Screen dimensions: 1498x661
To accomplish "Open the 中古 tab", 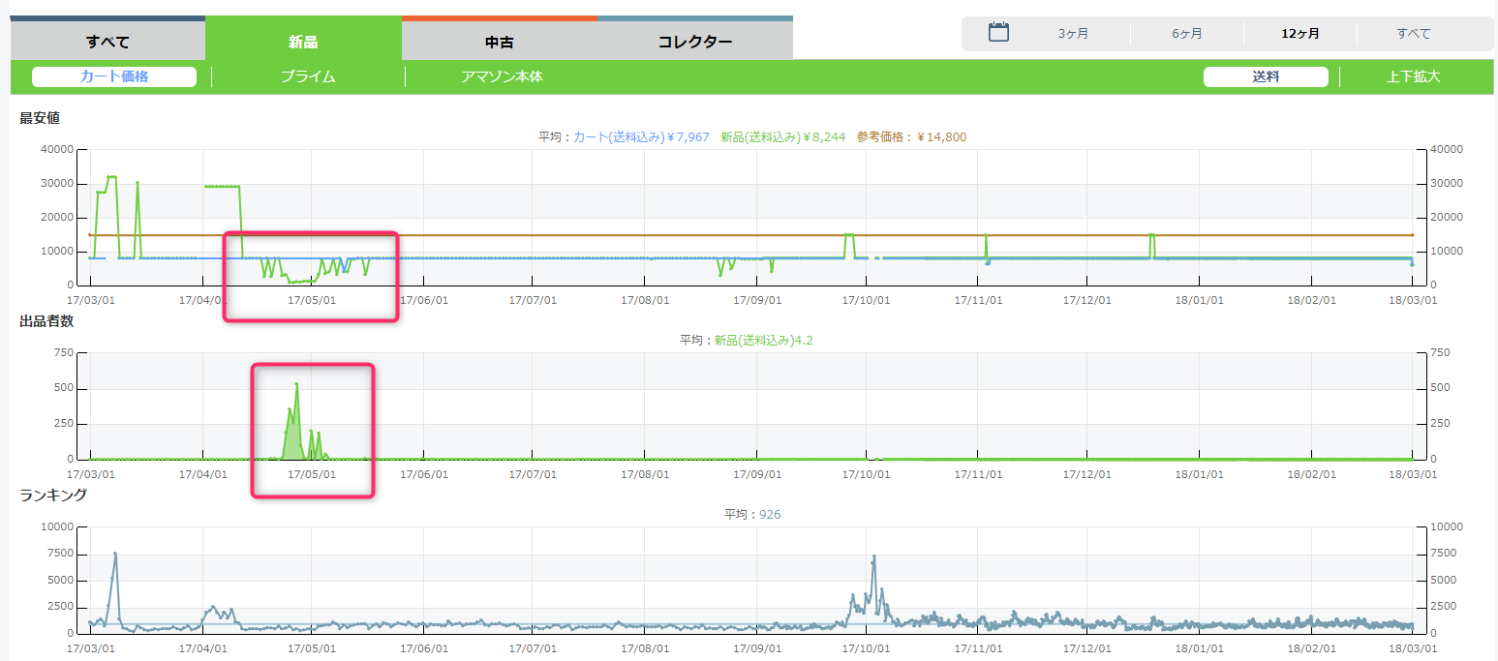I will [500, 42].
